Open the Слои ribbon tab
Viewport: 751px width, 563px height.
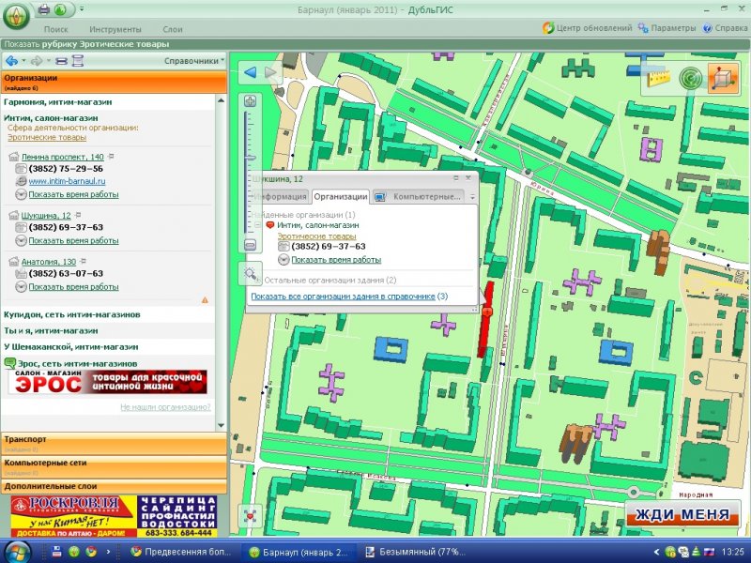coord(173,29)
